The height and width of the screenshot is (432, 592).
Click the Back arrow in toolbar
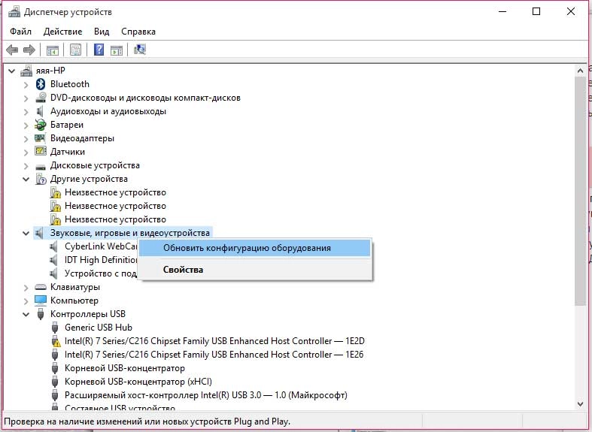click(12, 50)
